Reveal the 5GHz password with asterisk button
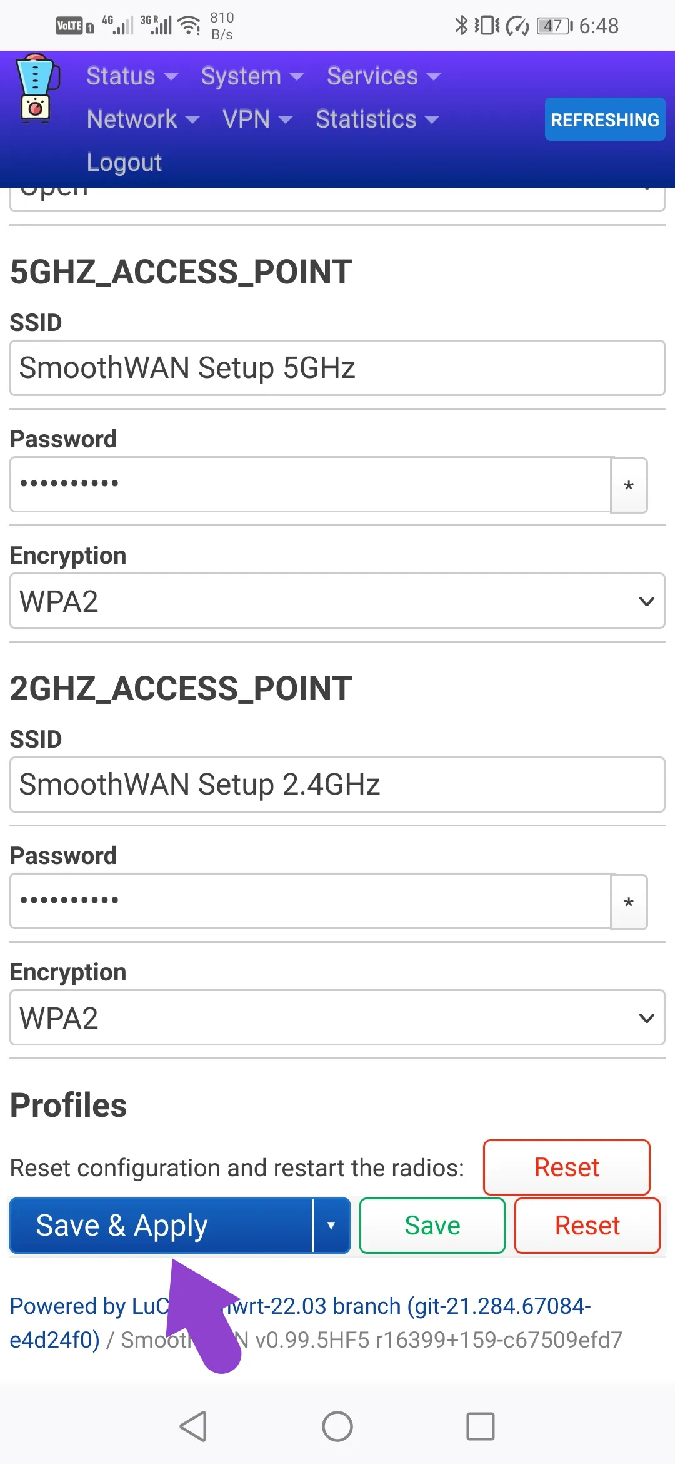 [629, 485]
